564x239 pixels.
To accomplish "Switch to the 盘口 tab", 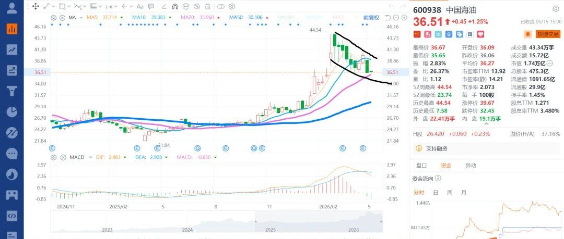I will point(421,166).
